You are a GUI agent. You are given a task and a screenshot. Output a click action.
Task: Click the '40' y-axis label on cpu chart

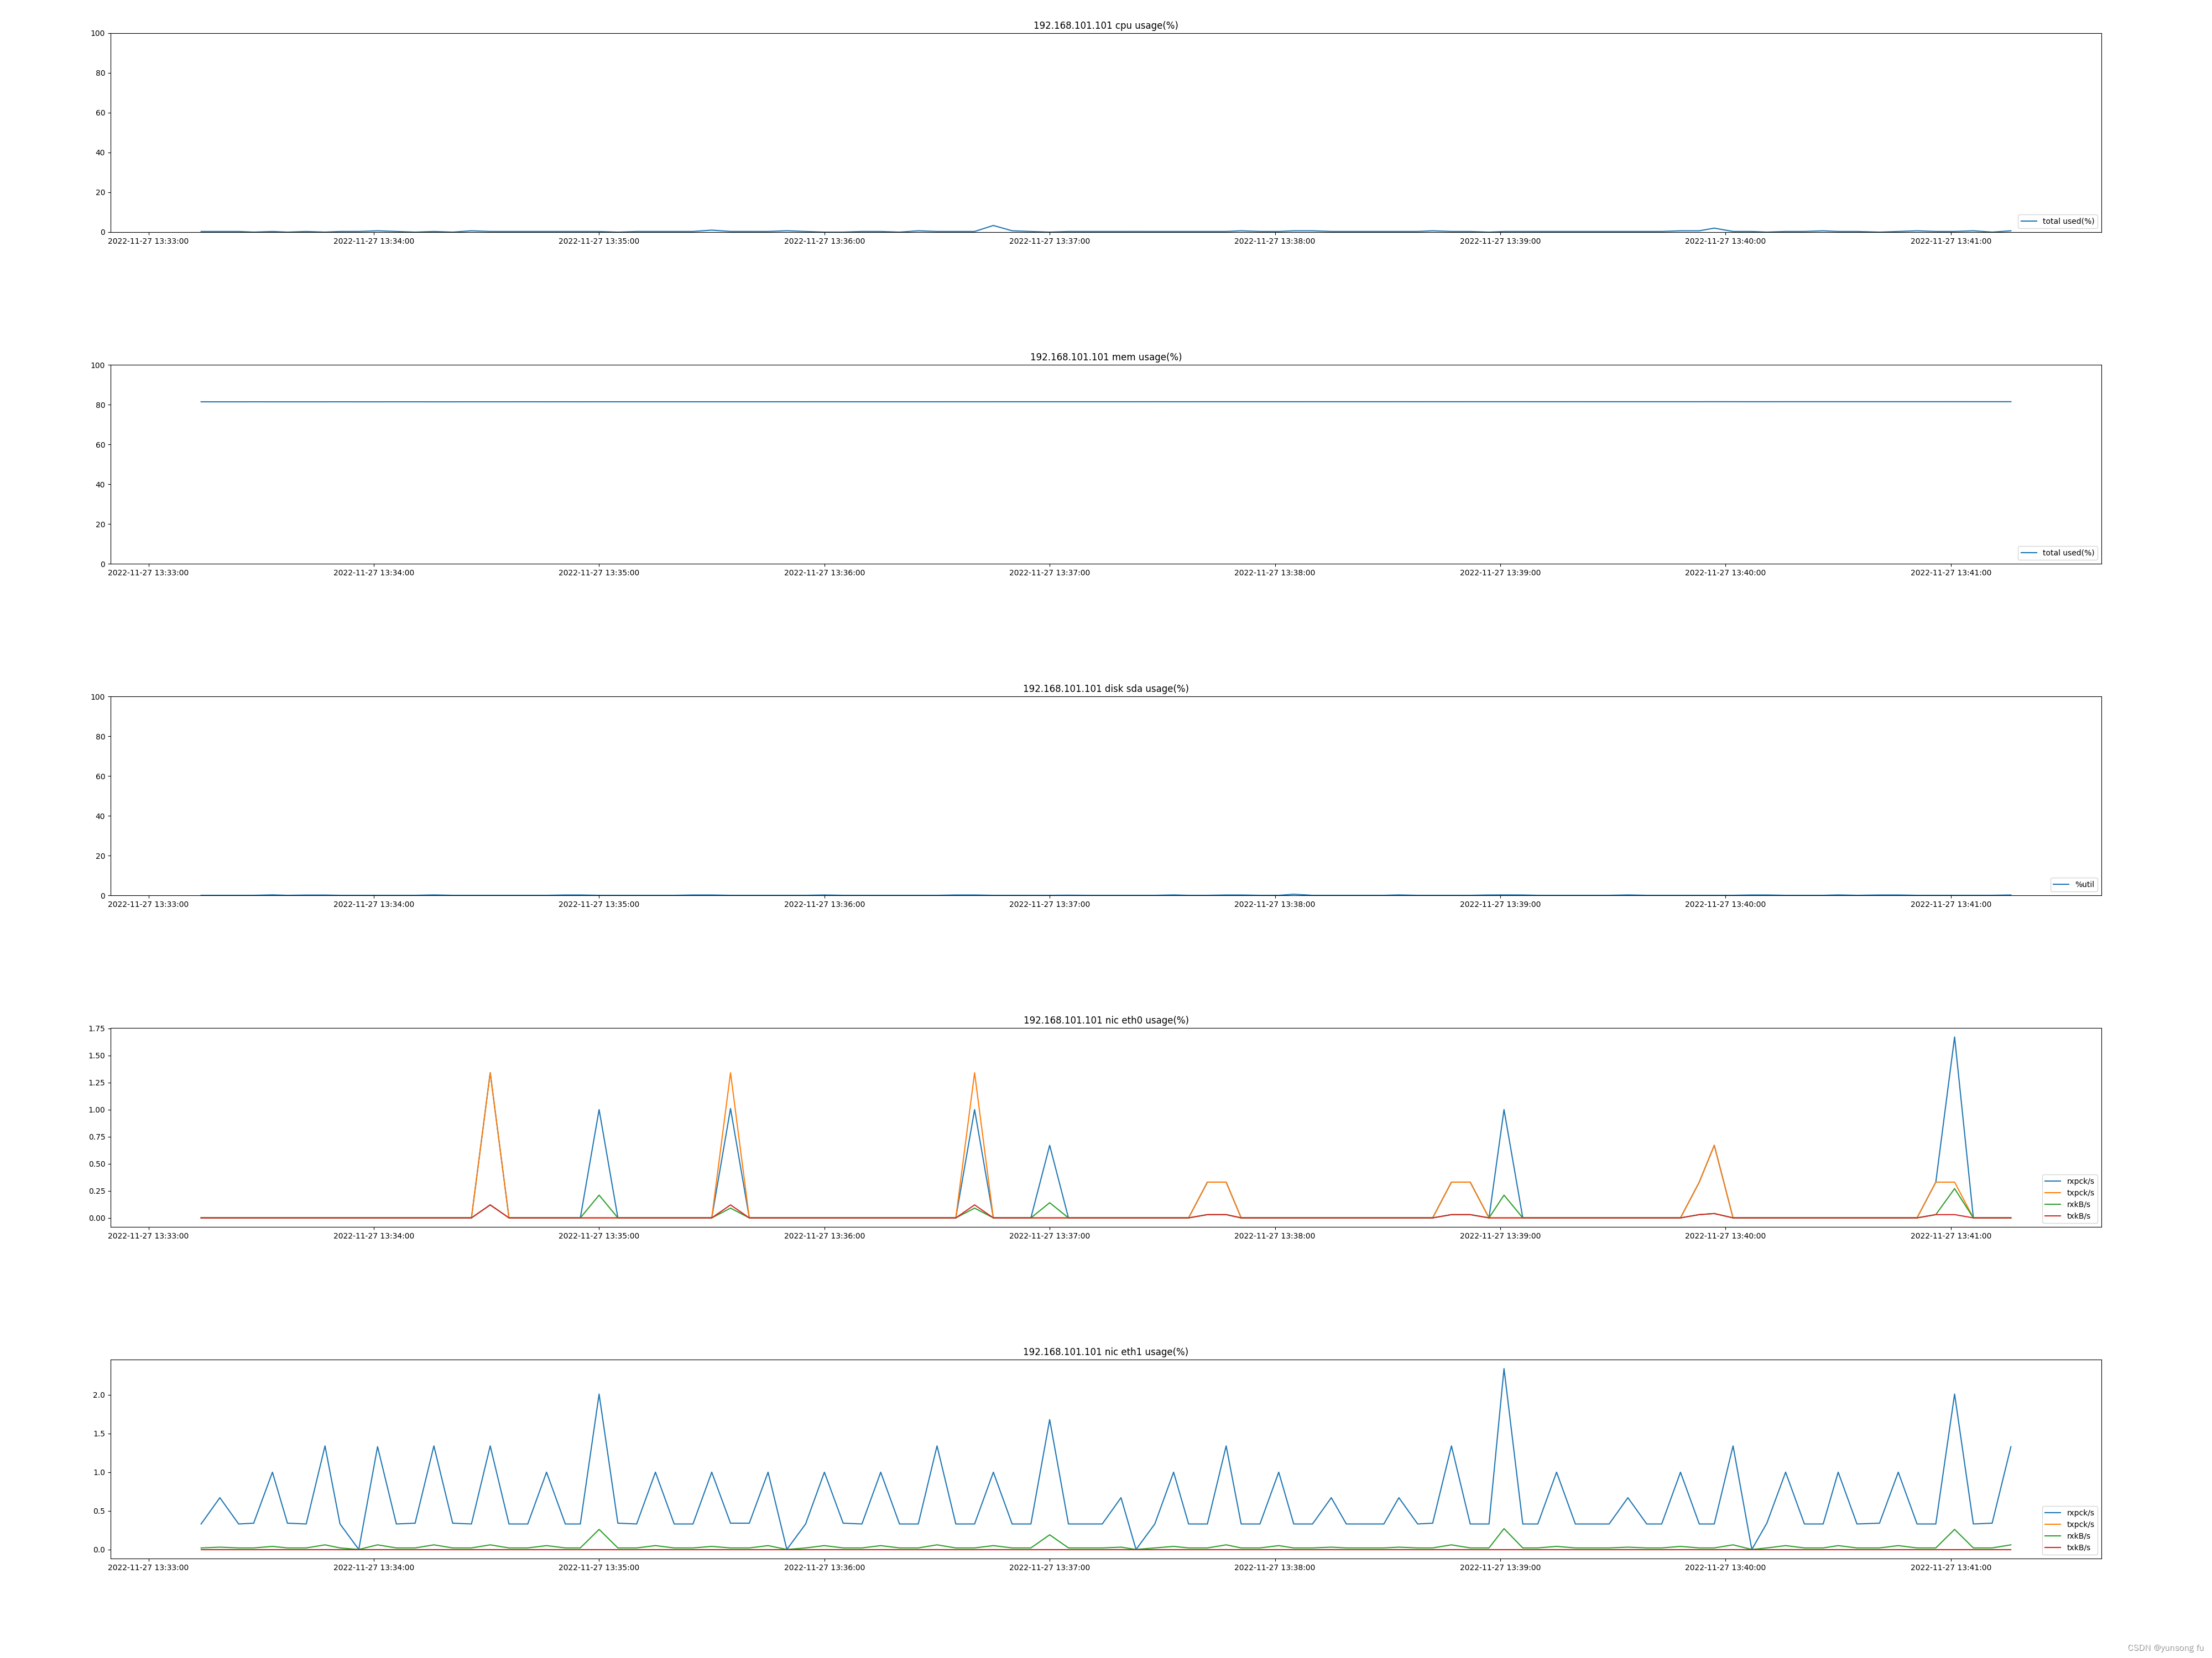coord(100,153)
